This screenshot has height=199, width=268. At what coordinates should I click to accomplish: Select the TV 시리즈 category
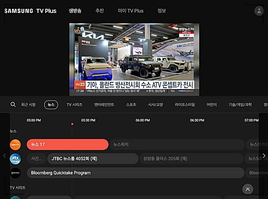click(75, 105)
